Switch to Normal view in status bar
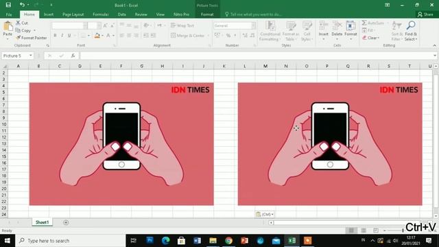 pyautogui.click(x=351, y=231)
